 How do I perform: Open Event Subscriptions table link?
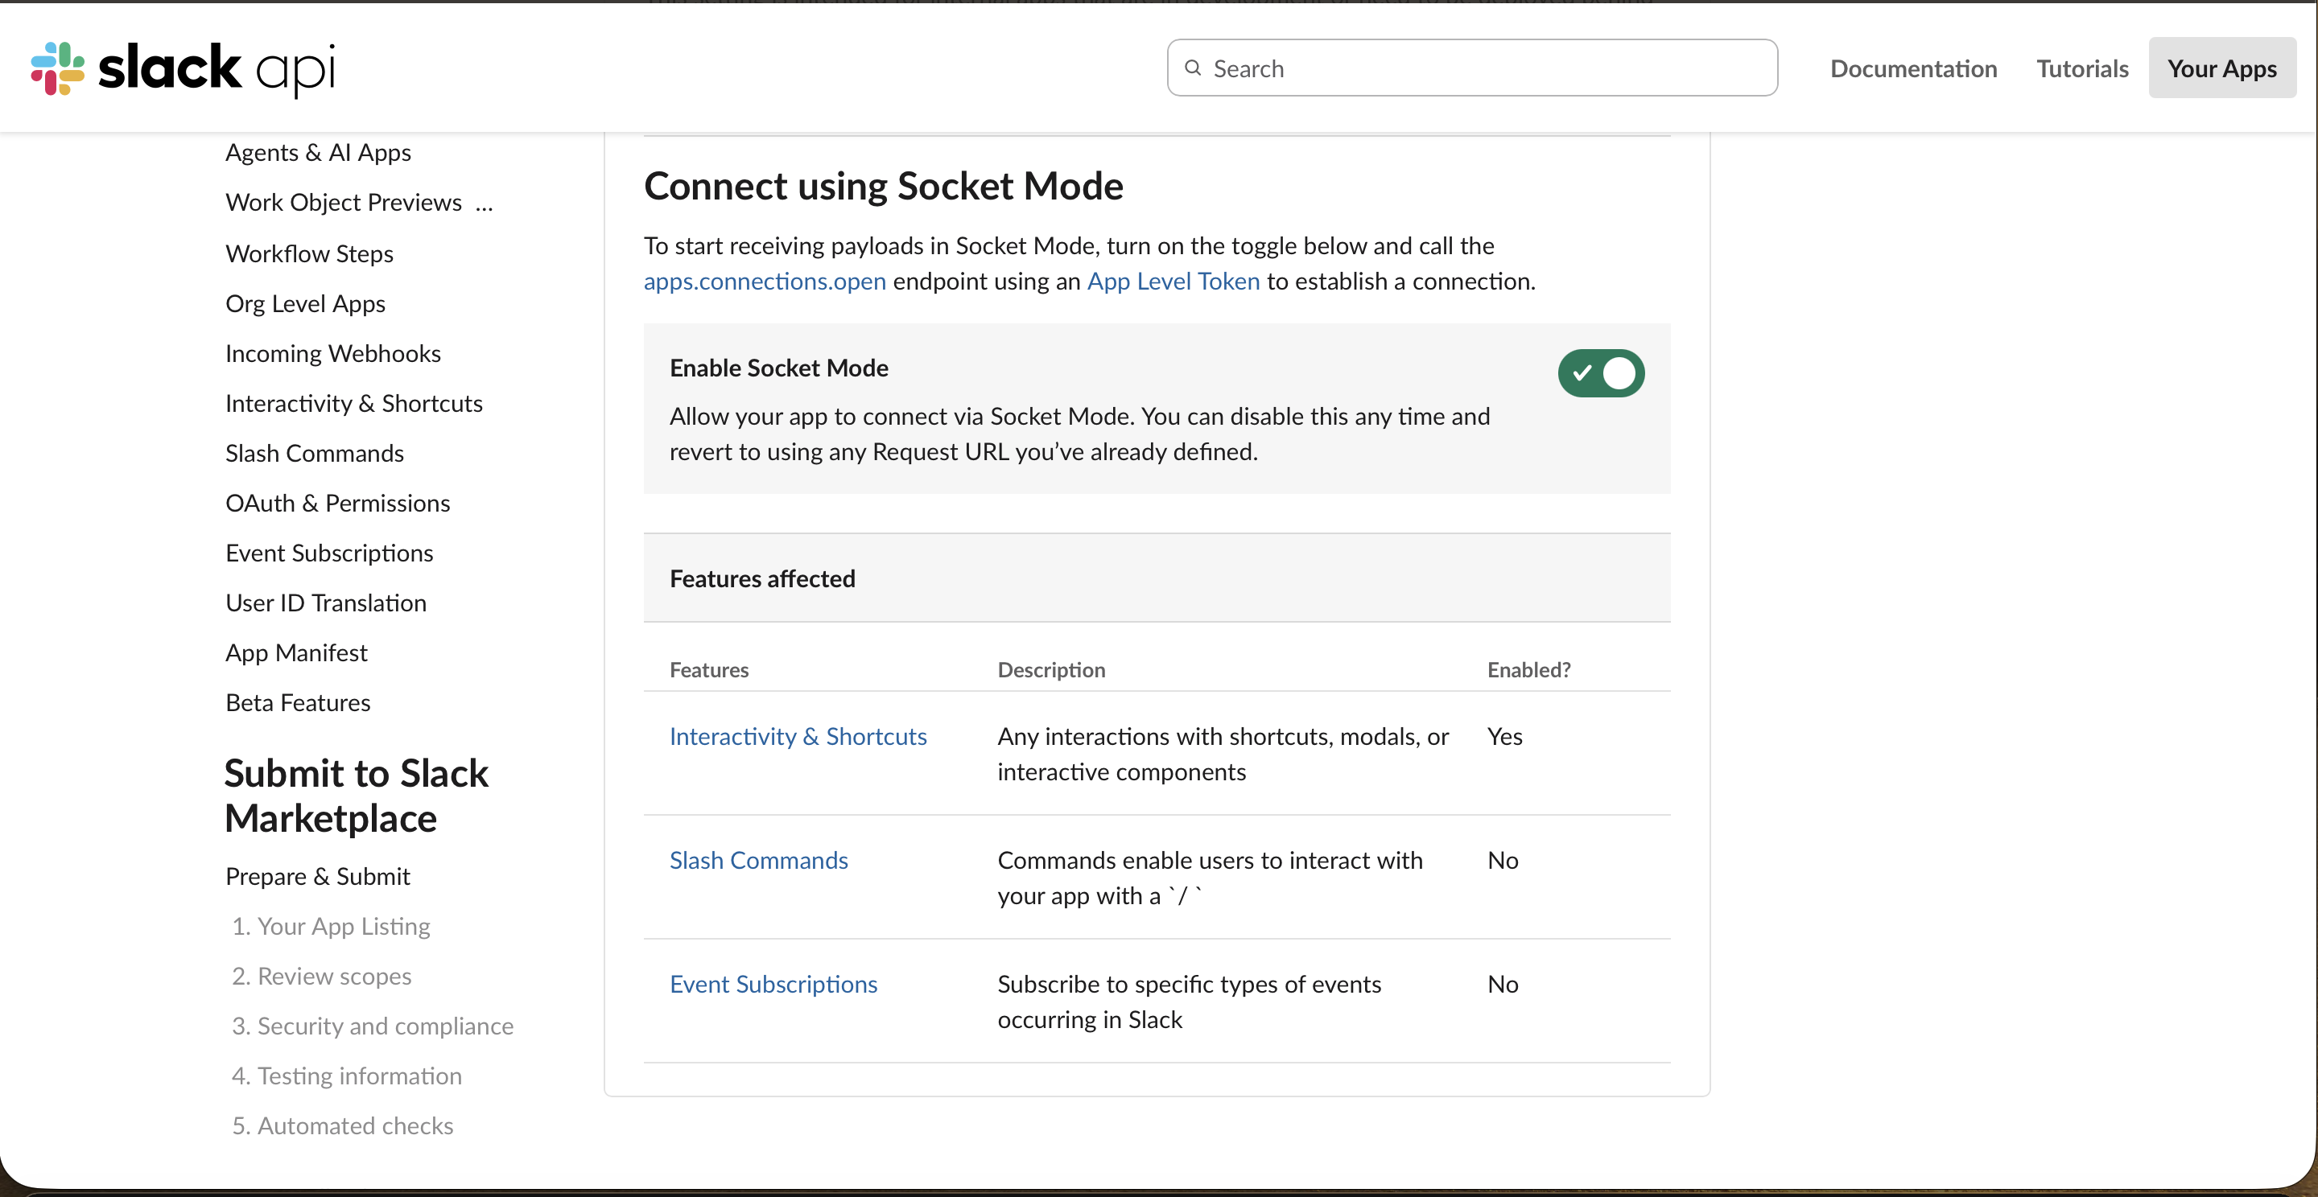pos(773,985)
